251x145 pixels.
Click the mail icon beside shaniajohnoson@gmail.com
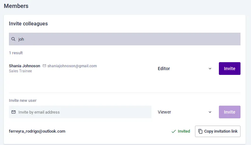[44, 66]
